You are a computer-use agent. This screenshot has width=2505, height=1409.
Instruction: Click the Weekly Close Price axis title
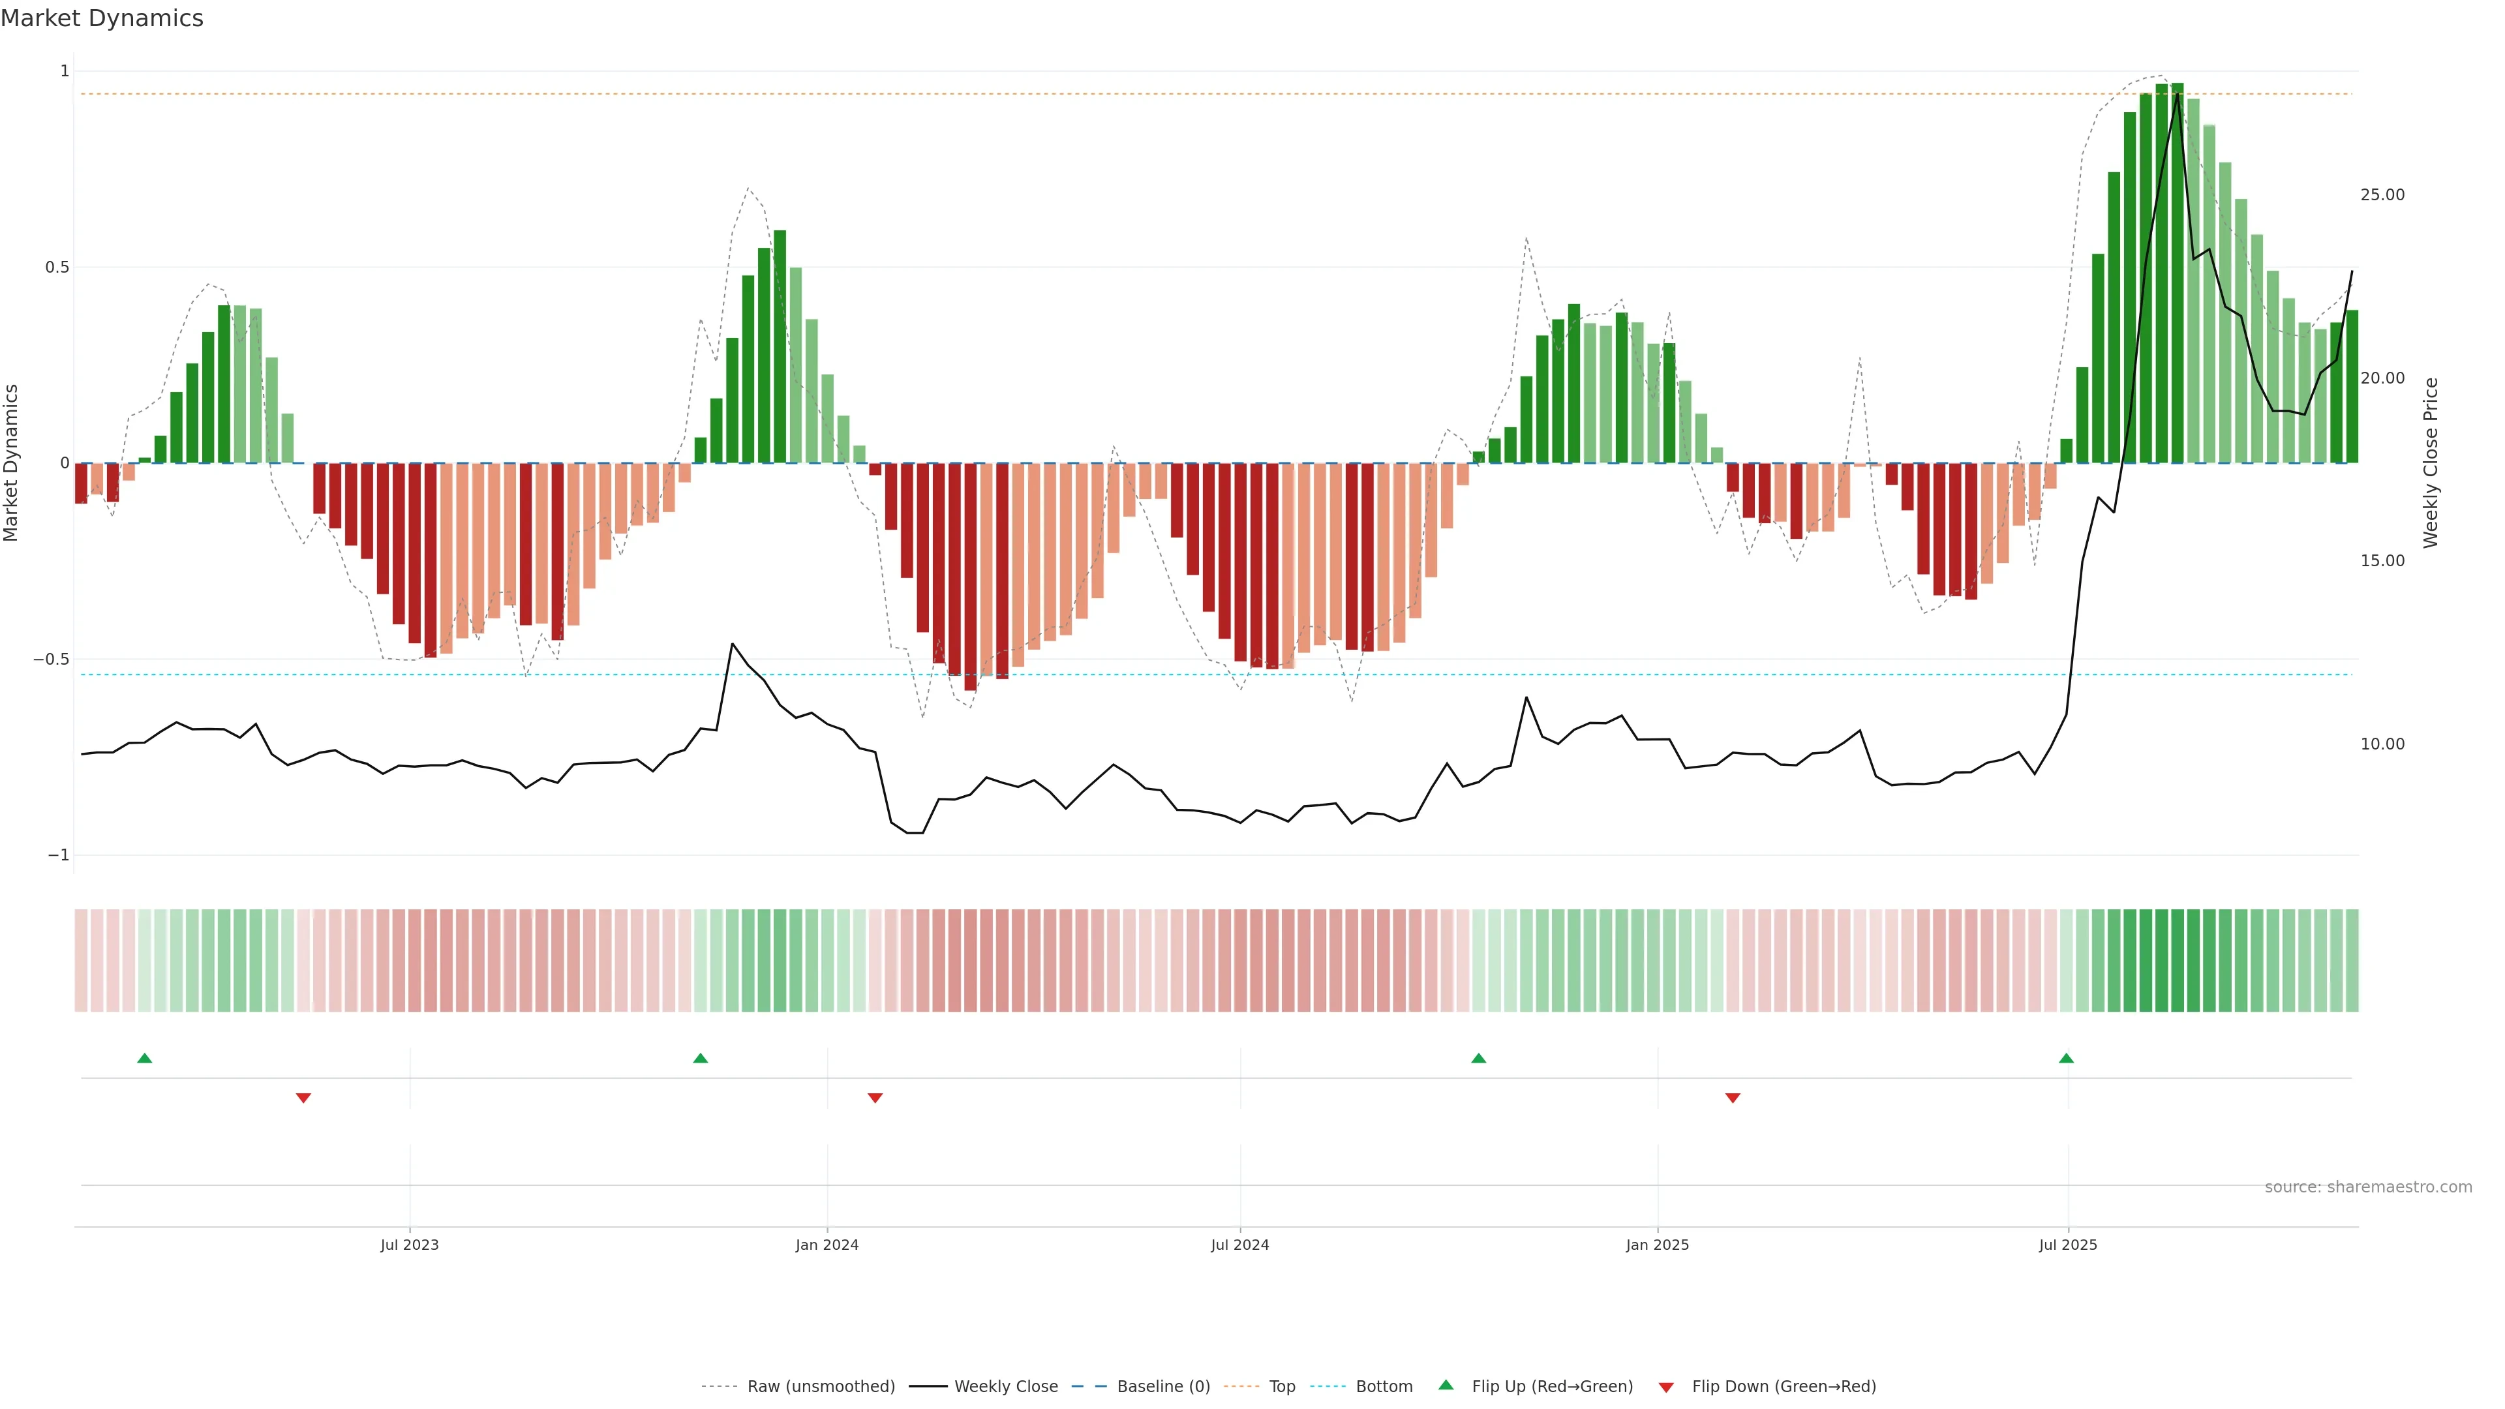pyautogui.click(x=2430, y=463)
